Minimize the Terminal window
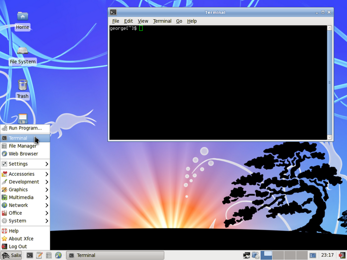Screen dimensions: 347x260 [x=317, y=13]
